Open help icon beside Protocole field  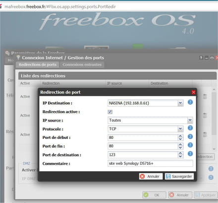[x=190, y=128]
